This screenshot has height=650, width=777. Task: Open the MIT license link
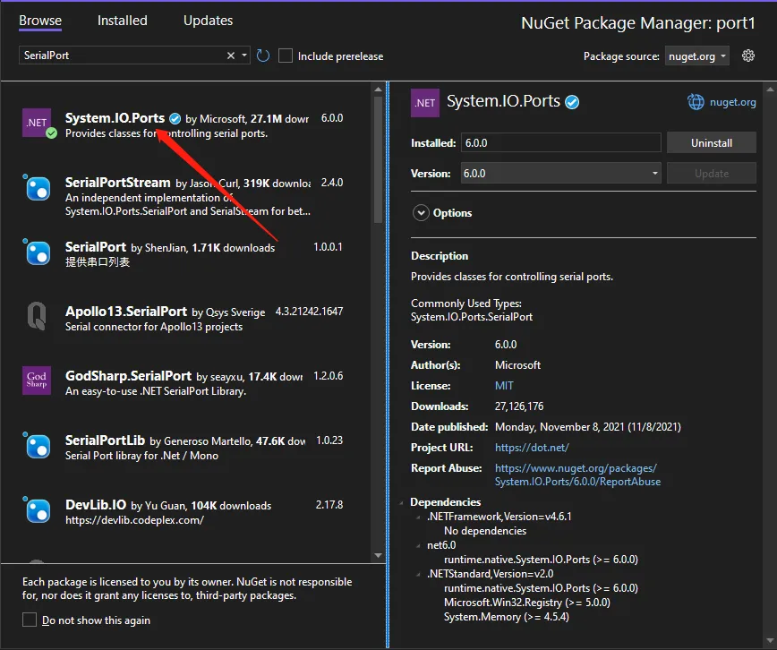point(504,386)
